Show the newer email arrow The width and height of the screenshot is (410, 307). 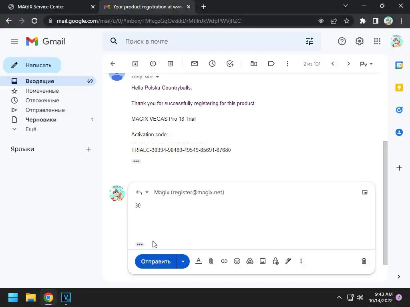pos(333,64)
